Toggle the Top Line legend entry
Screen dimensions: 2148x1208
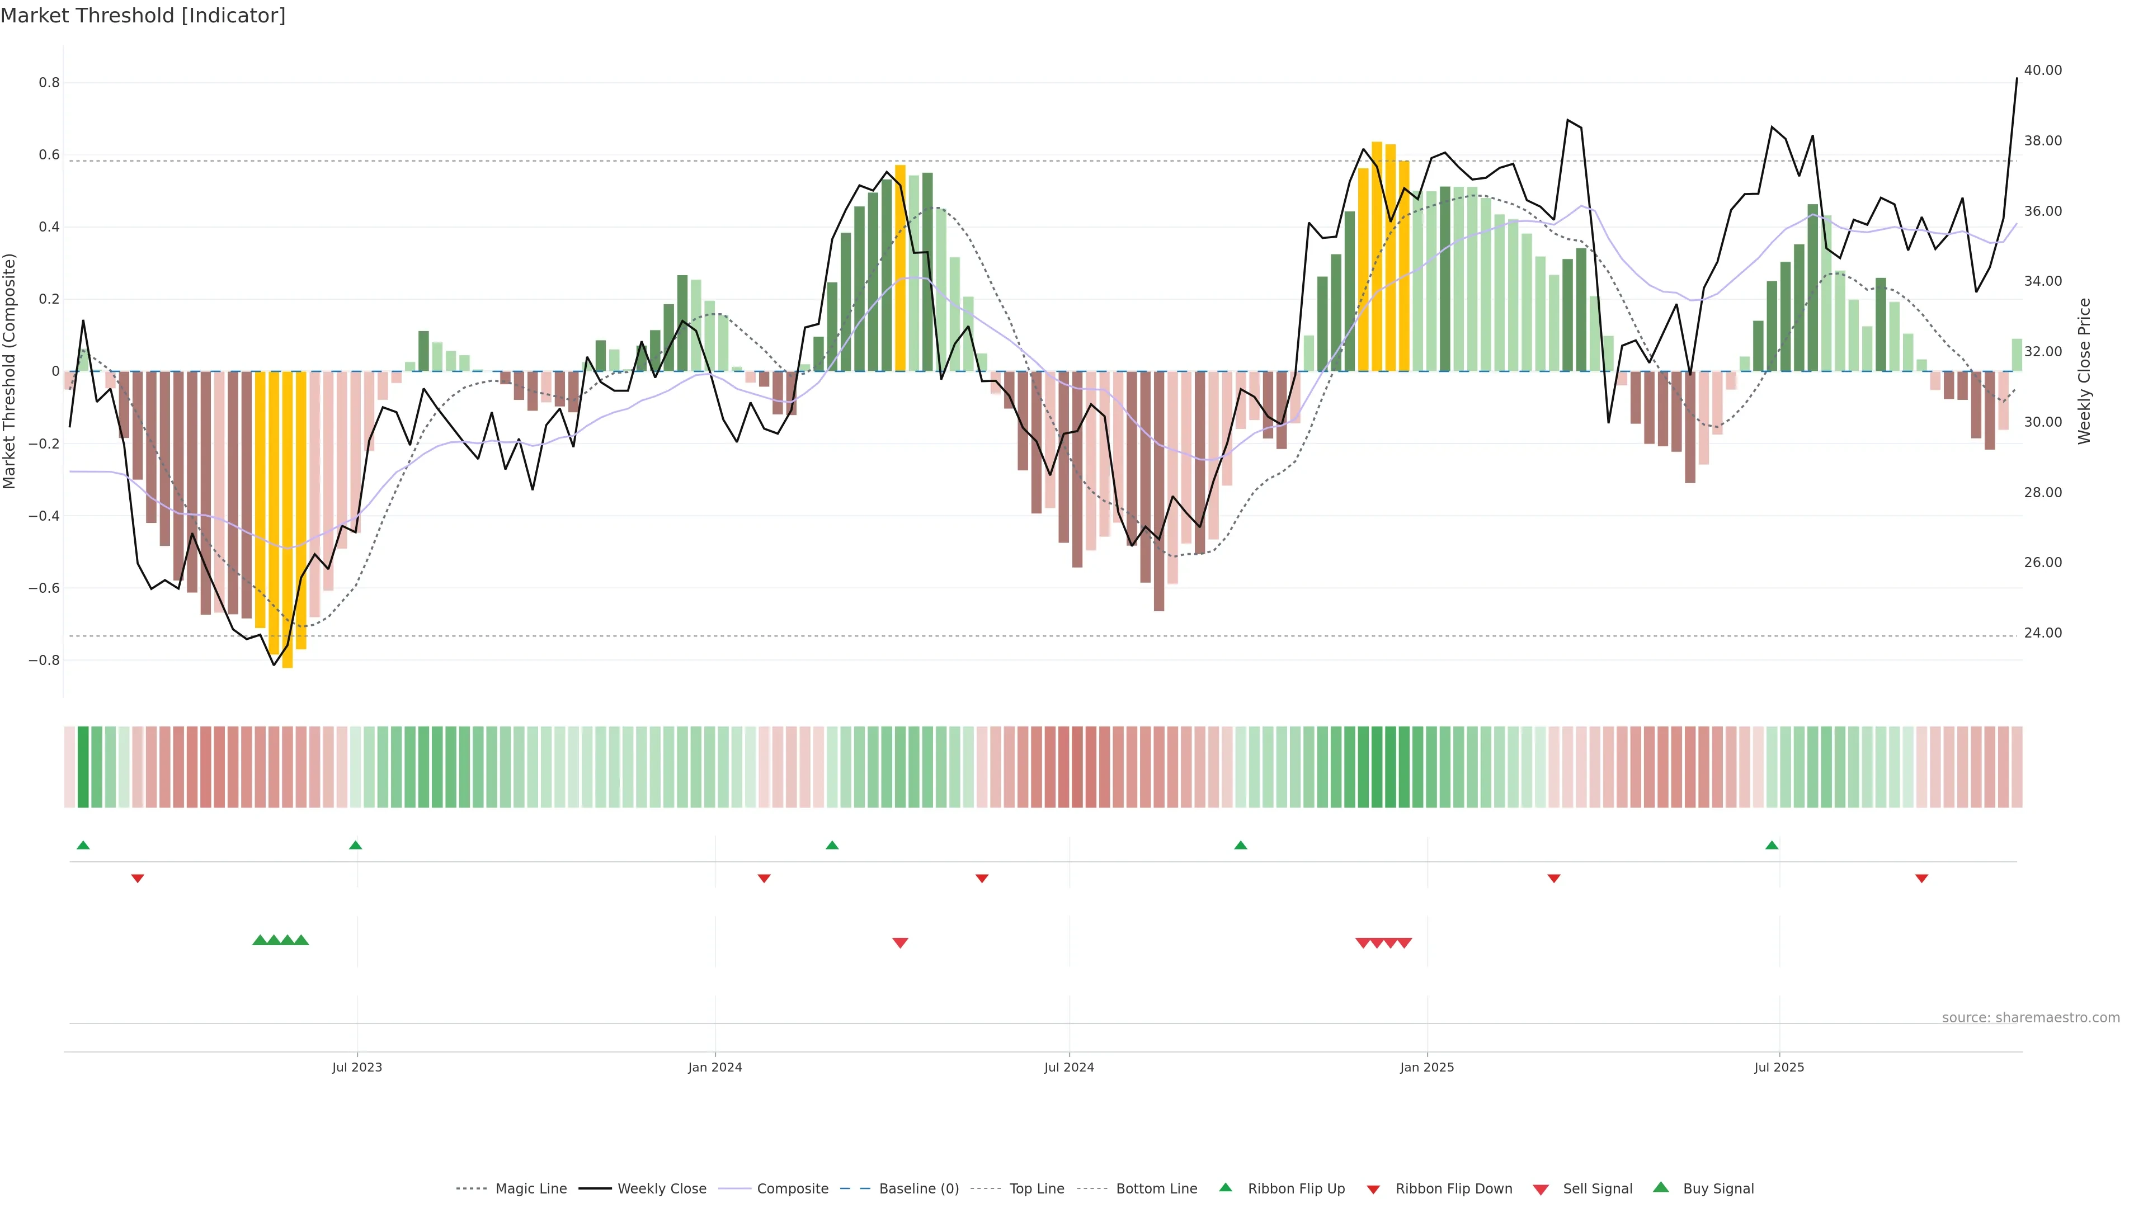pos(1037,1189)
